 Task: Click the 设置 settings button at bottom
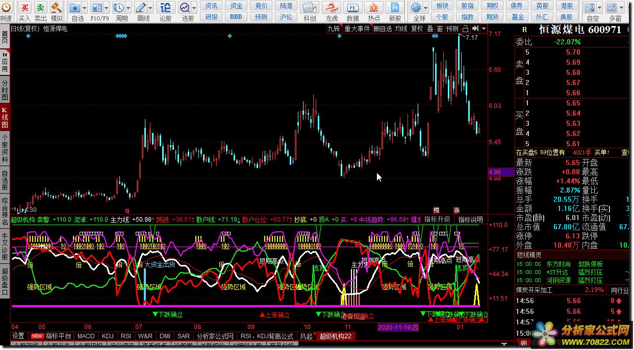click(18, 336)
